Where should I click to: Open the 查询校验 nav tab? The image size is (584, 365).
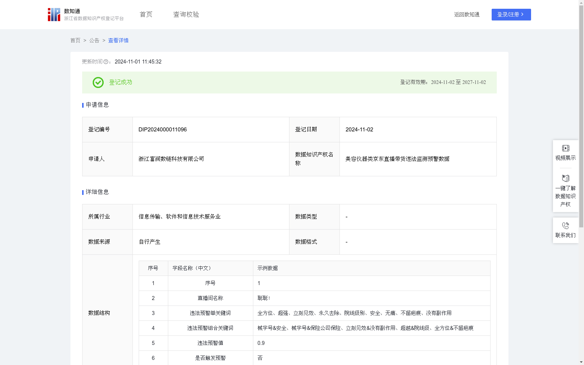pyautogui.click(x=186, y=15)
